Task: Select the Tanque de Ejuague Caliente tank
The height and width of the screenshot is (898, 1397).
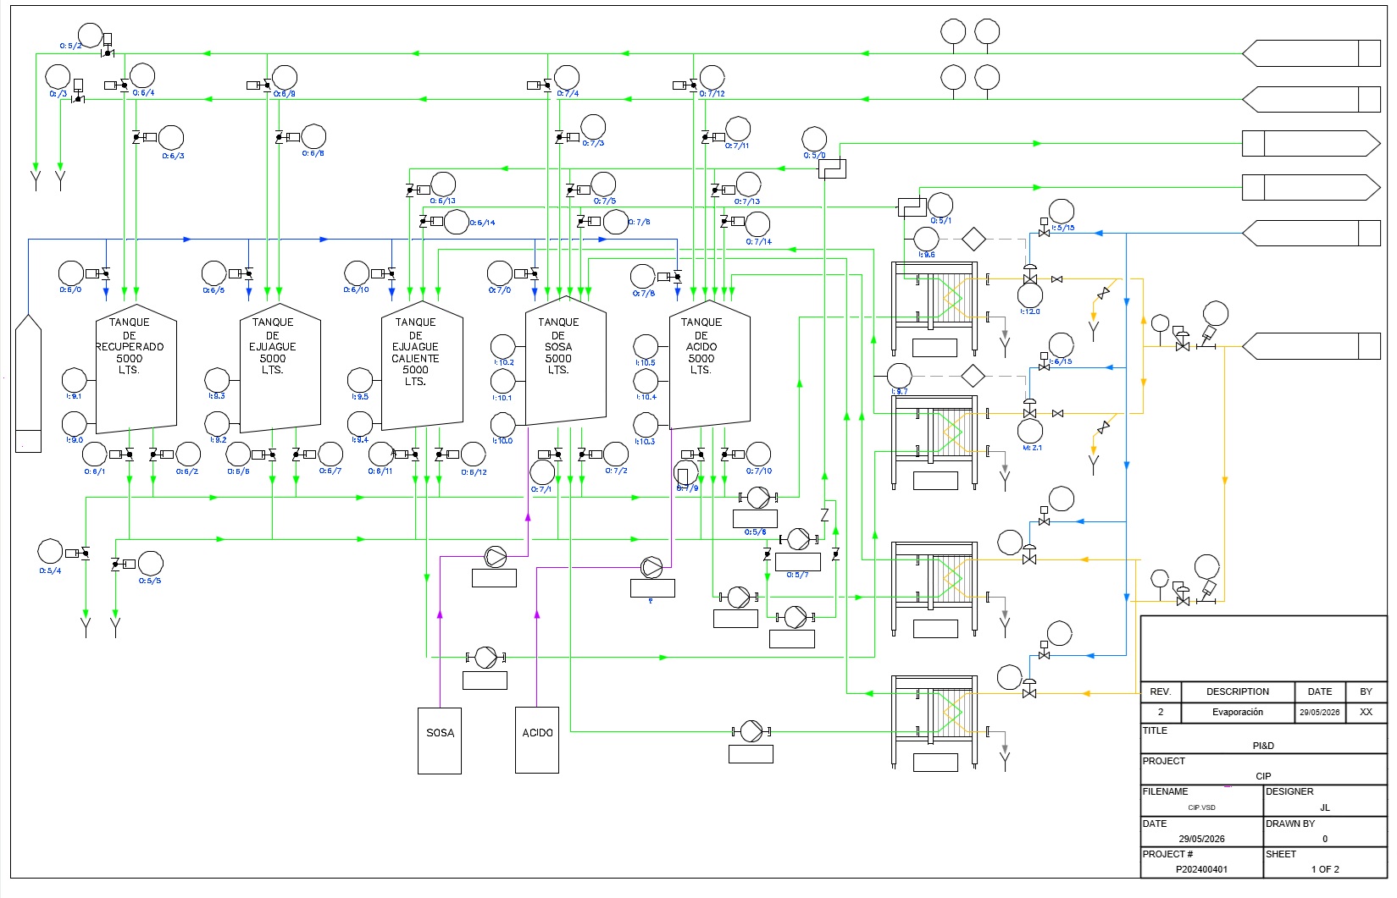Action: pos(422,366)
